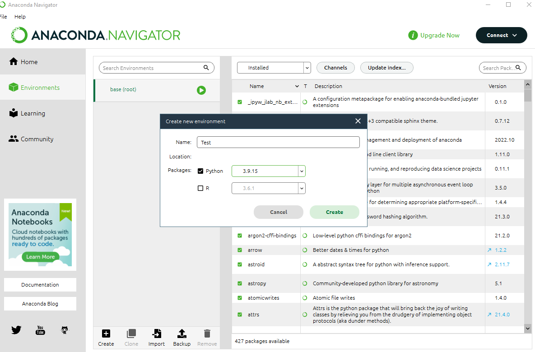This screenshot has height=352, width=535.
Task: Click the type circle icon for atomicwrites row
Action: (305, 298)
